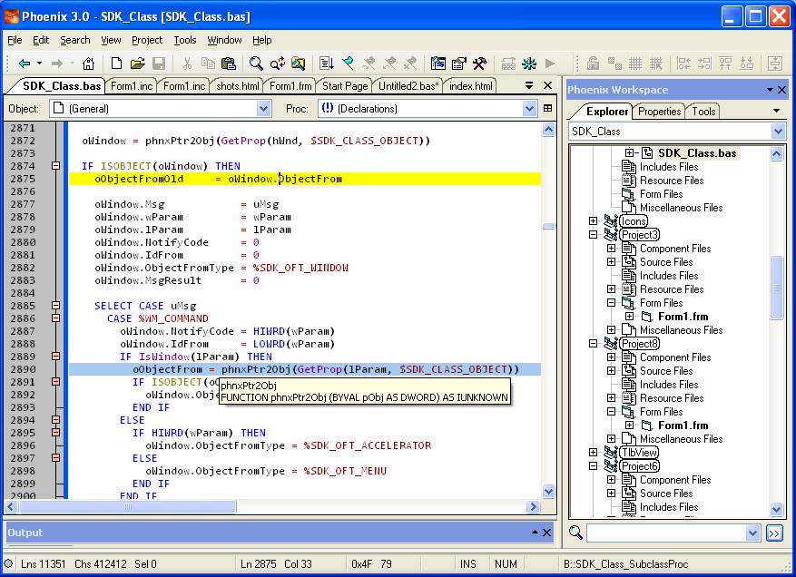
Task: Switch to the shots.html tab
Action: coord(238,86)
